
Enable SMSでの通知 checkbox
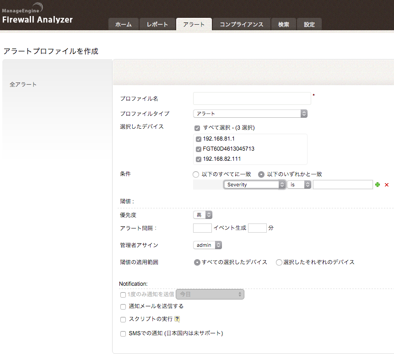123,334
